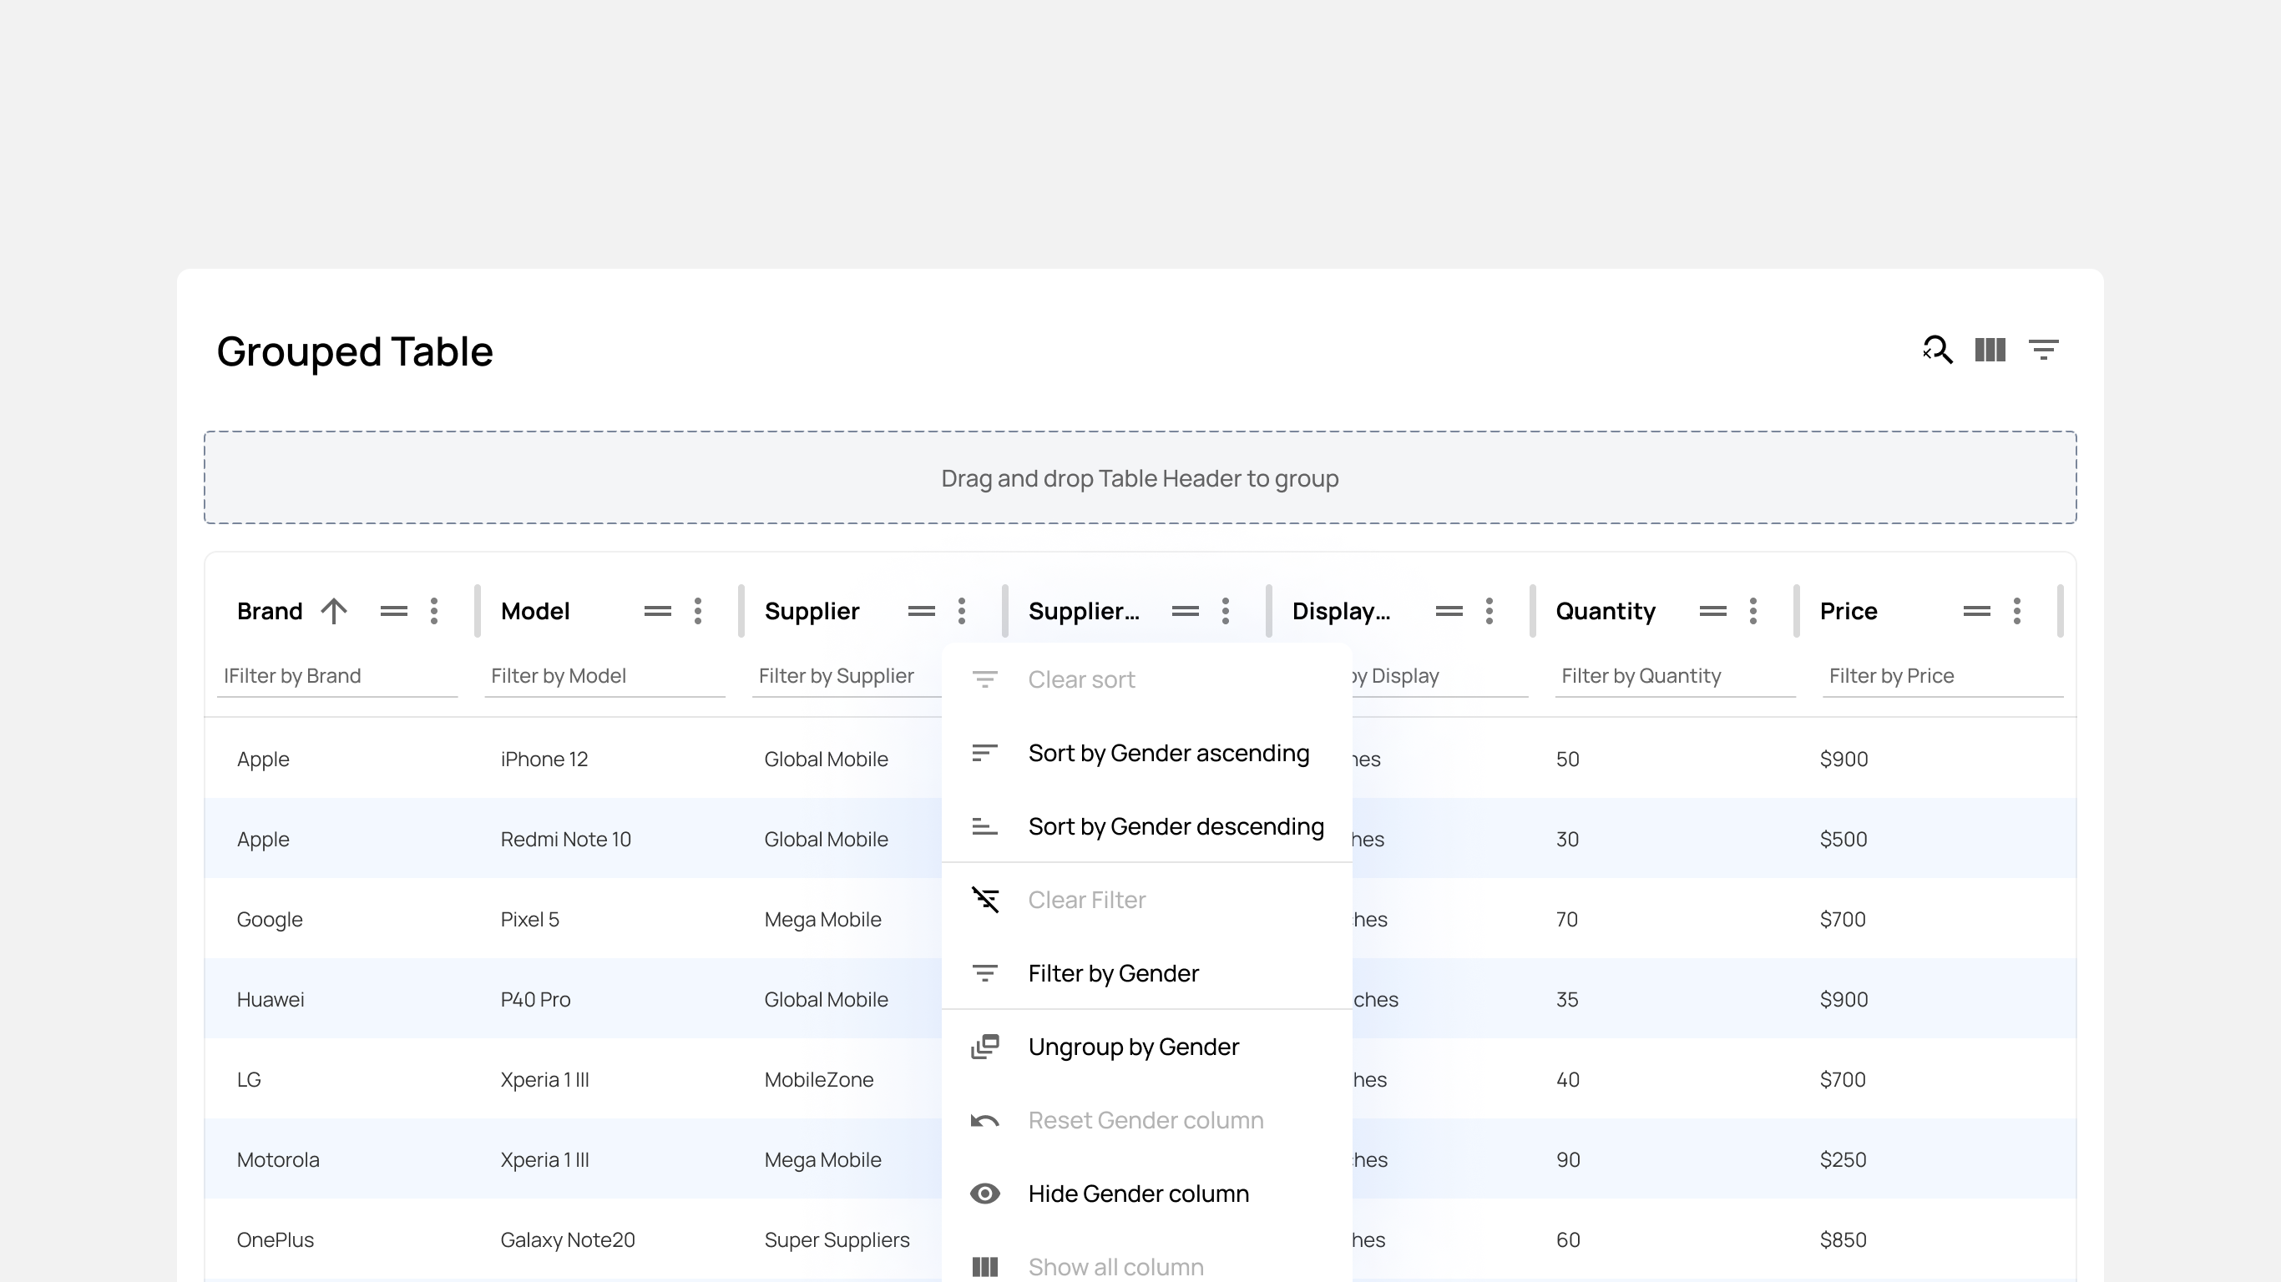Grab the Price column drag handle
The height and width of the screenshot is (1282, 2281).
click(1977, 611)
